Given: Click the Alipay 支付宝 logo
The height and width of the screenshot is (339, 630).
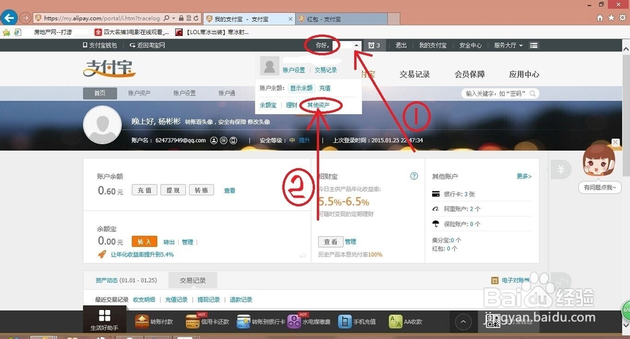Looking at the screenshot, I should 109,68.
